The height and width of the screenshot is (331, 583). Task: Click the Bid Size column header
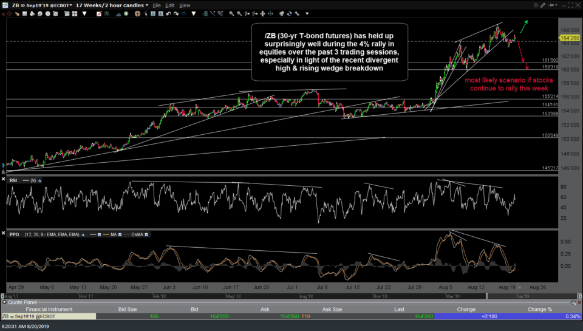click(128, 309)
